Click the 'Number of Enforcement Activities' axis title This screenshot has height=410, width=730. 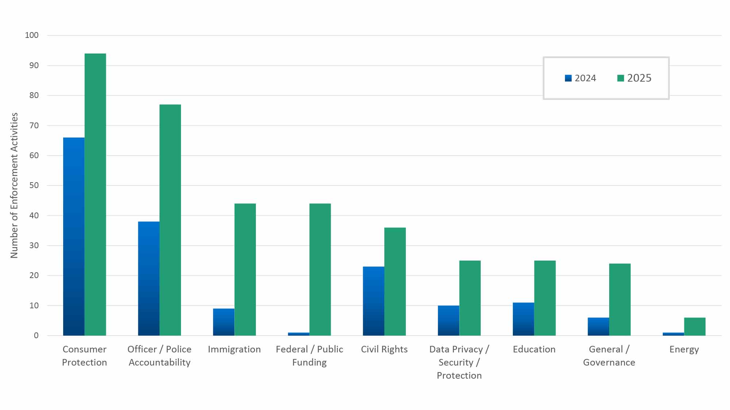coord(14,185)
